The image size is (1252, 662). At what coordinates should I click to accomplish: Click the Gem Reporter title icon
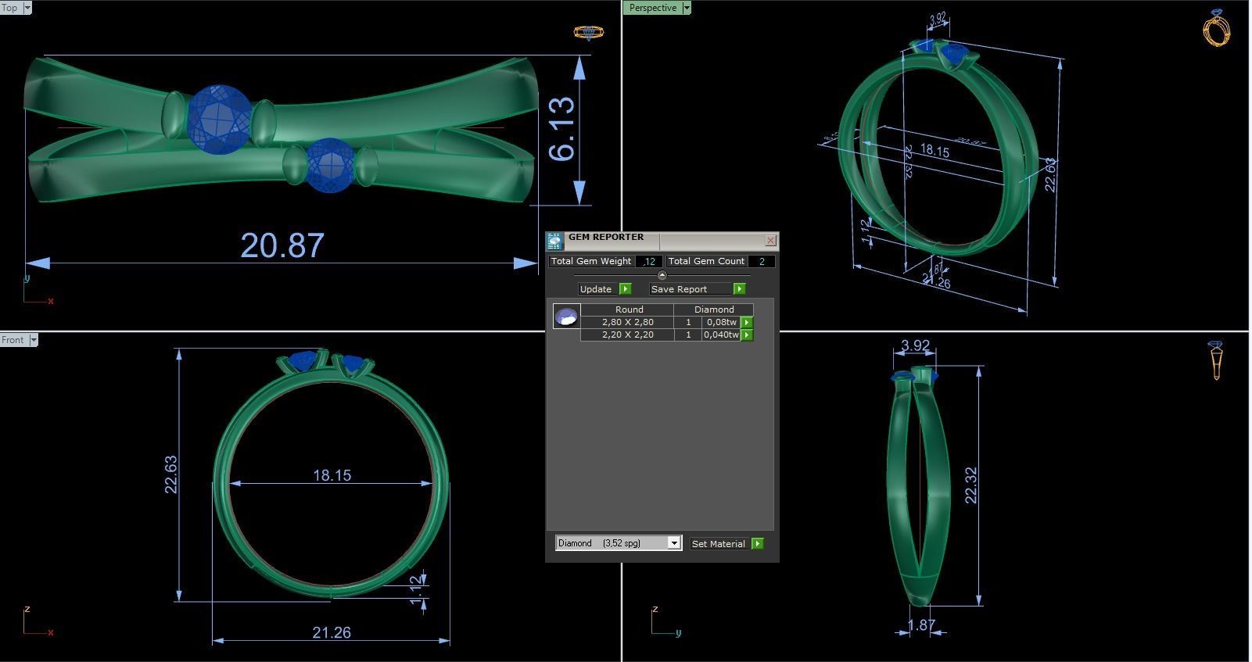point(554,241)
